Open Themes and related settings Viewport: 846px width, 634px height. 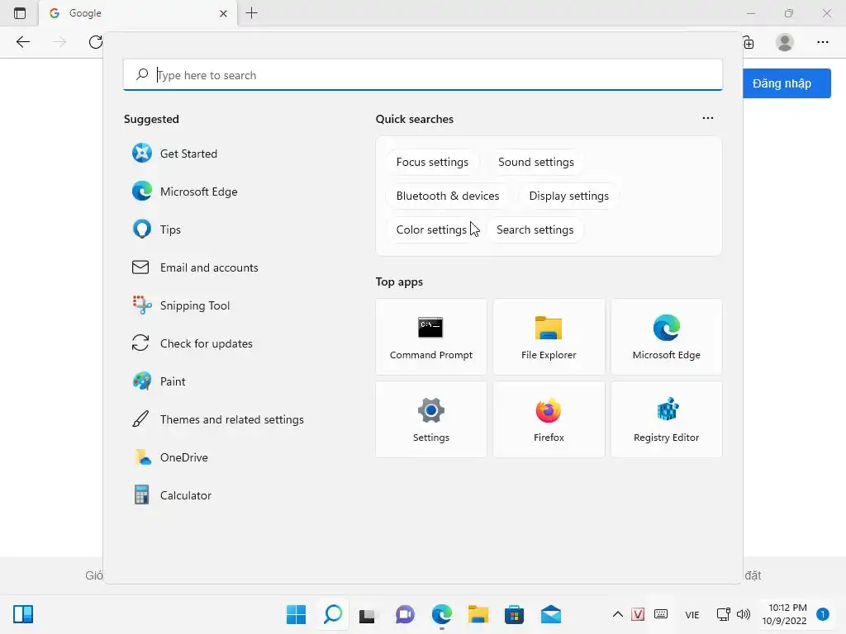coord(217,419)
